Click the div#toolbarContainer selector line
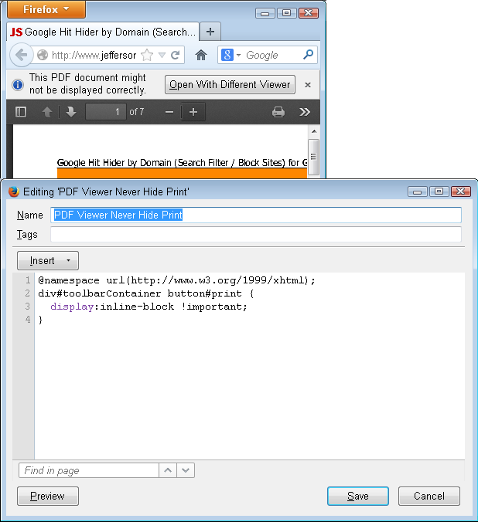478x522 pixels. pos(145,293)
